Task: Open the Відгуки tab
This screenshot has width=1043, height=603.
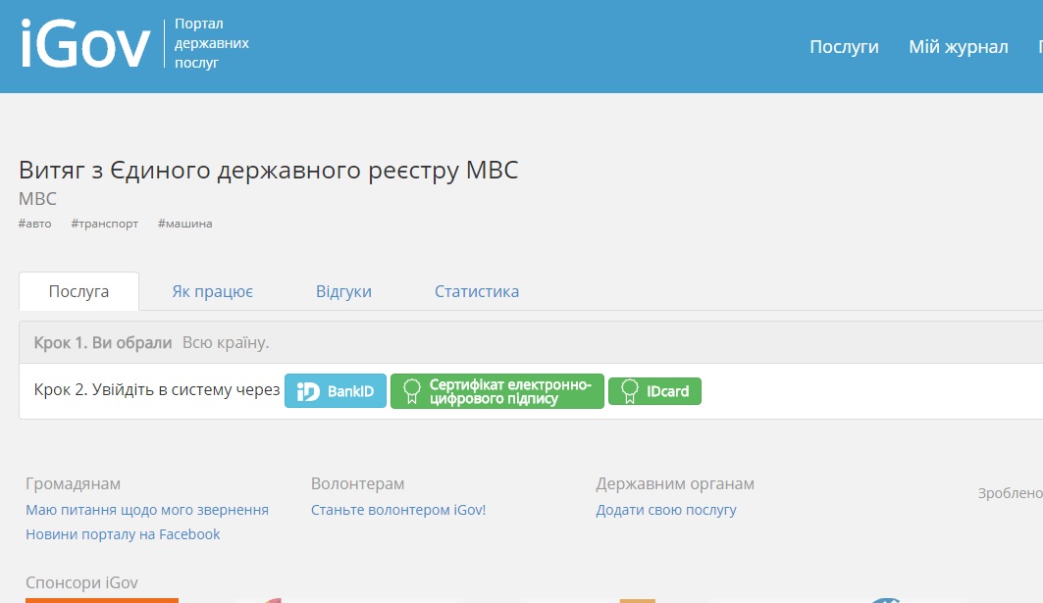Action: 343,291
